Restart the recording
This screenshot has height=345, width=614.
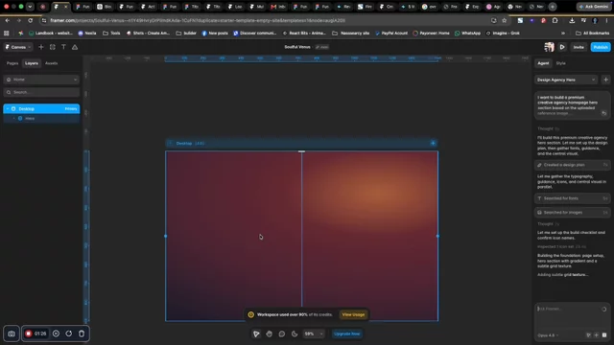coord(68,333)
